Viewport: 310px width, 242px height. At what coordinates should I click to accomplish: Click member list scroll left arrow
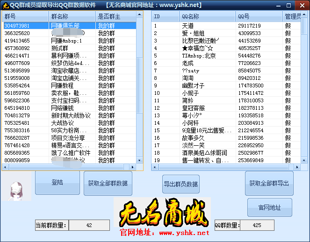pyautogui.click(x=155, y=167)
